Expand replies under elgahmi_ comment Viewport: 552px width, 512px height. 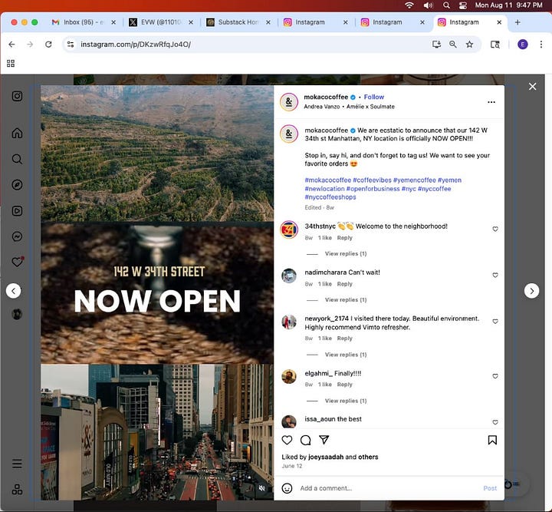345,401
